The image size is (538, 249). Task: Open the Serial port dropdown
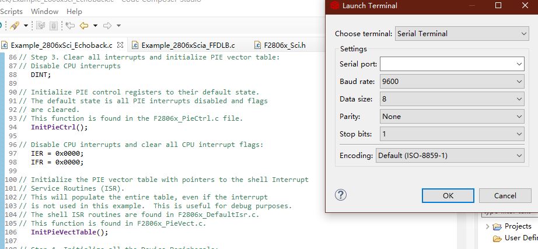452,64
